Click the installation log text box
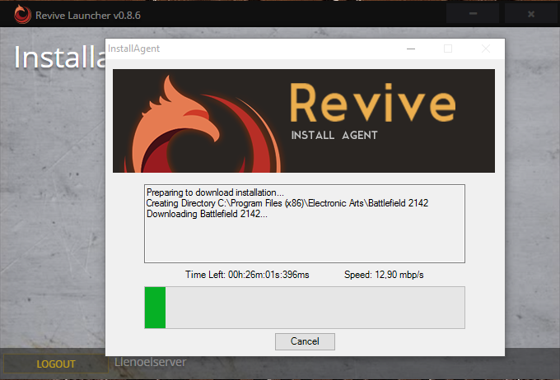The width and height of the screenshot is (560, 380). click(305, 224)
